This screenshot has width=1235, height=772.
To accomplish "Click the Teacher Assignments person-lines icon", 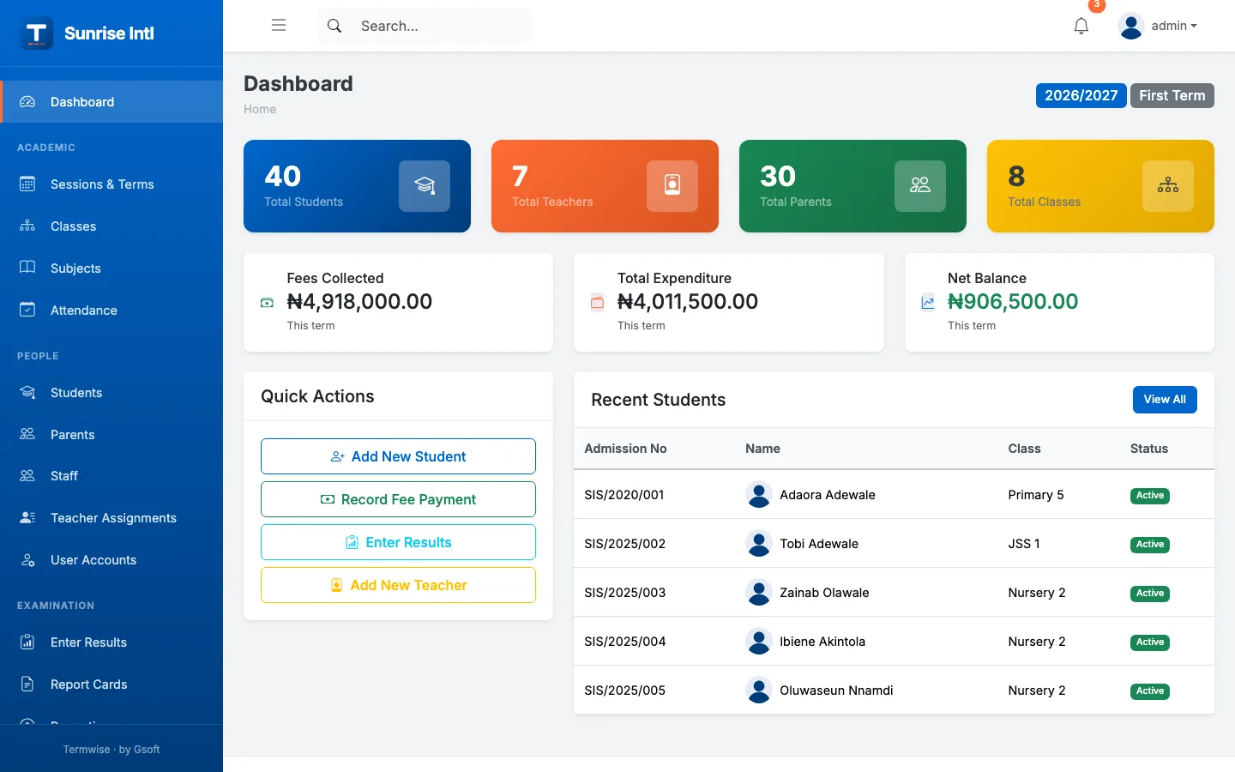I will [x=27, y=517].
